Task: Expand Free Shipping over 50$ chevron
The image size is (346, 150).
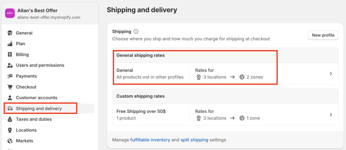Action: coord(331,115)
